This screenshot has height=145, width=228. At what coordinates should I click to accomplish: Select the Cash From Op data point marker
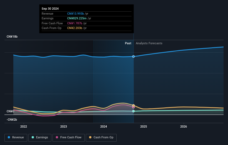click(x=134, y=105)
